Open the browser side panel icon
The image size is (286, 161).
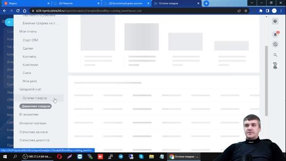click(x=267, y=11)
